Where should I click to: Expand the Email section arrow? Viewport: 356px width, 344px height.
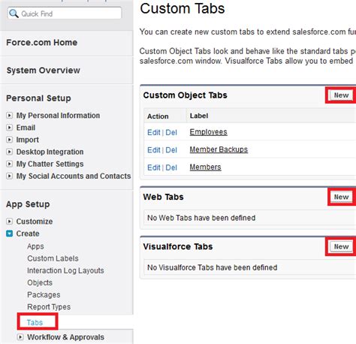[9, 128]
